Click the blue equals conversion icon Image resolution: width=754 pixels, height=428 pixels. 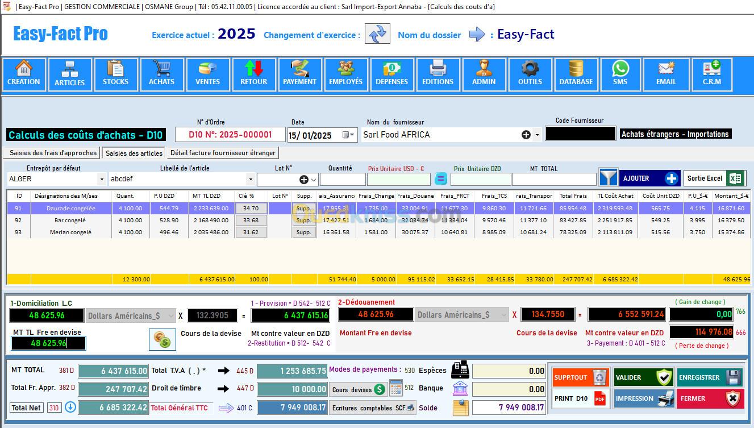440,179
